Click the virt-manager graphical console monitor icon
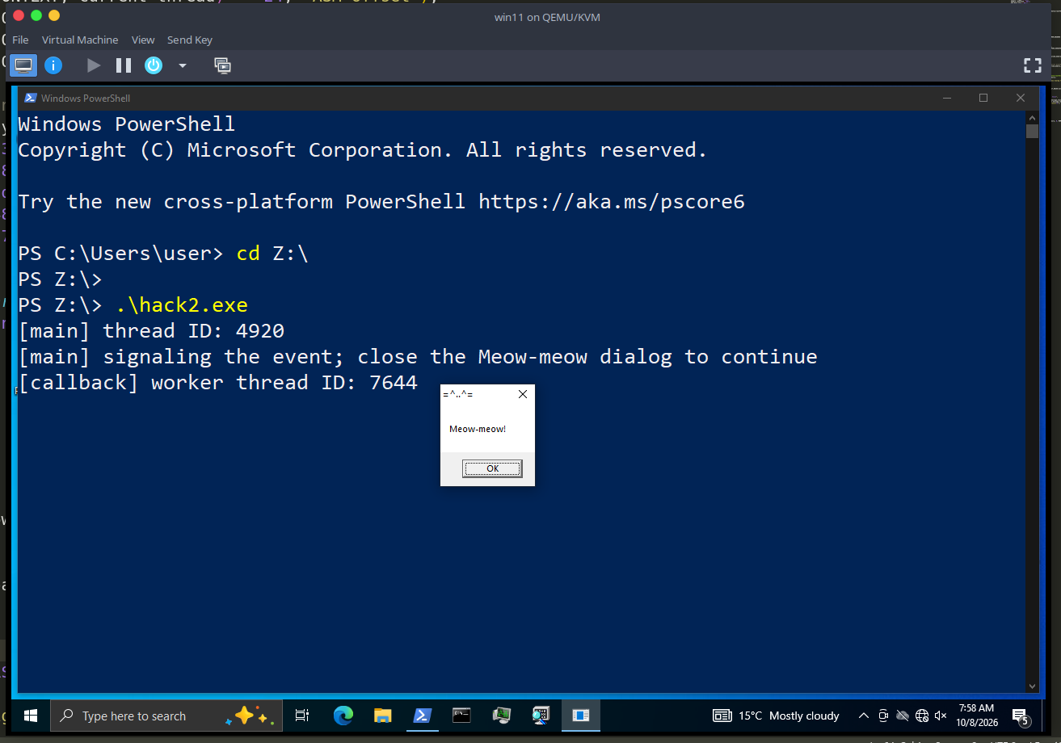This screenshot has height=743, width=1061. [23, 65]
